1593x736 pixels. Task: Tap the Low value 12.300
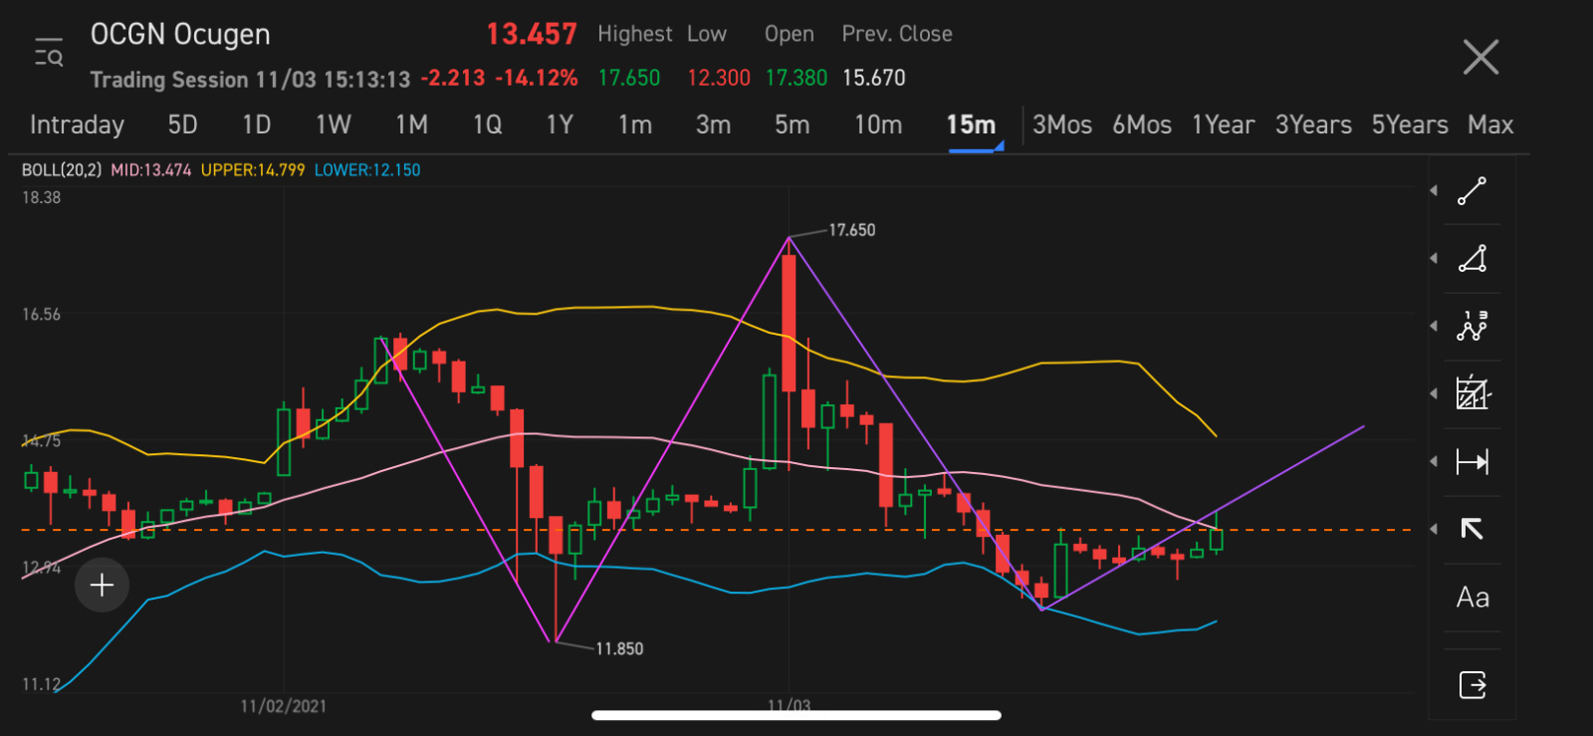tap(719, 78)
